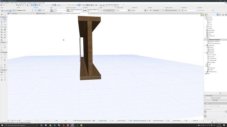This screenshot has height=127, width=227.
Task: Switch navigator to Ausschnittmappe icon
Action: [220, 15]
